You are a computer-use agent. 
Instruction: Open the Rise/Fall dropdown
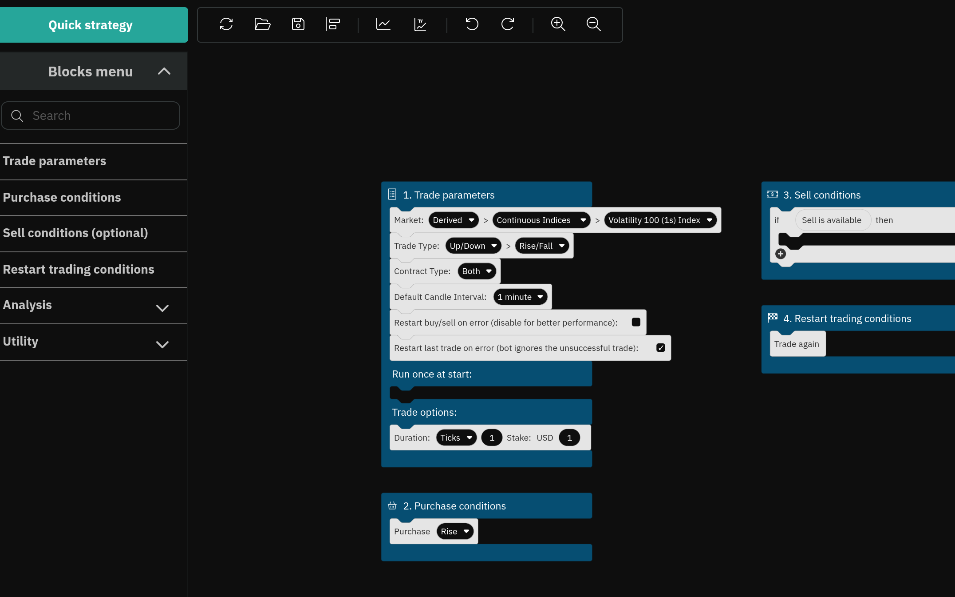tap(542, 246)
